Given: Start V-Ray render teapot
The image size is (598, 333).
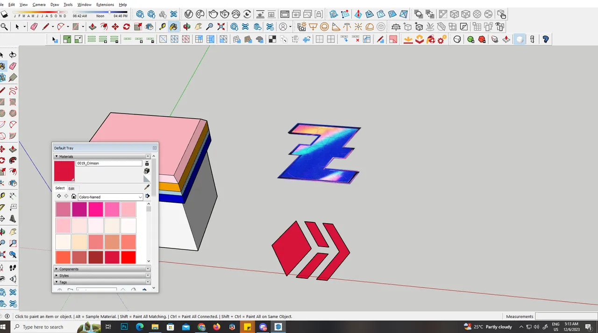Looking at the screenshot, I should coord(213,14).
